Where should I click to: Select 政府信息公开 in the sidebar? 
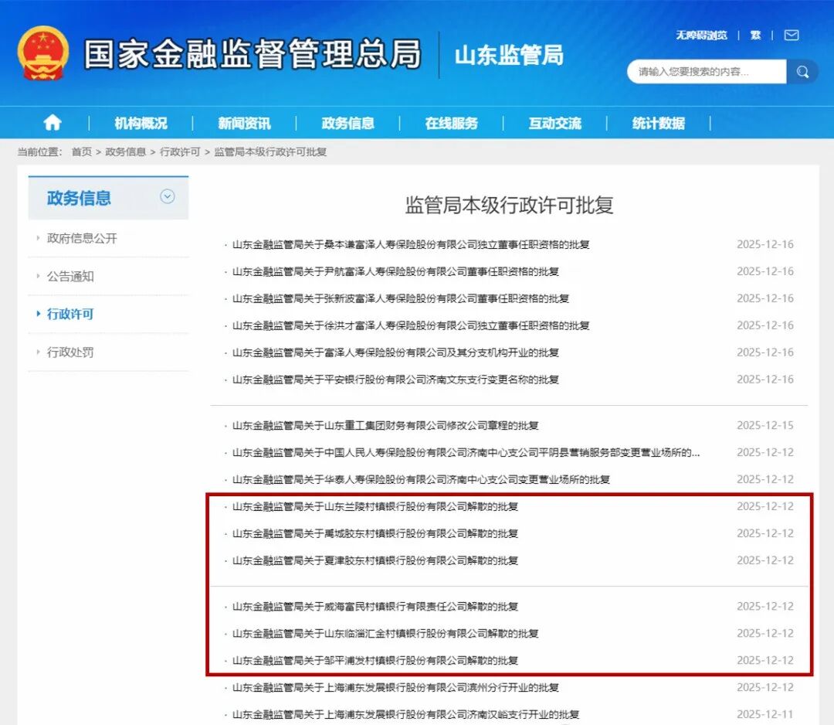pos(81,238)
